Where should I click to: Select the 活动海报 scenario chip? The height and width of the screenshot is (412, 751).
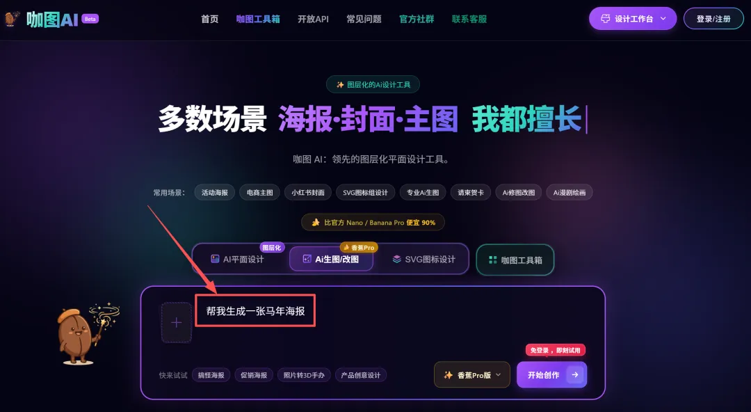pos(215,192)
